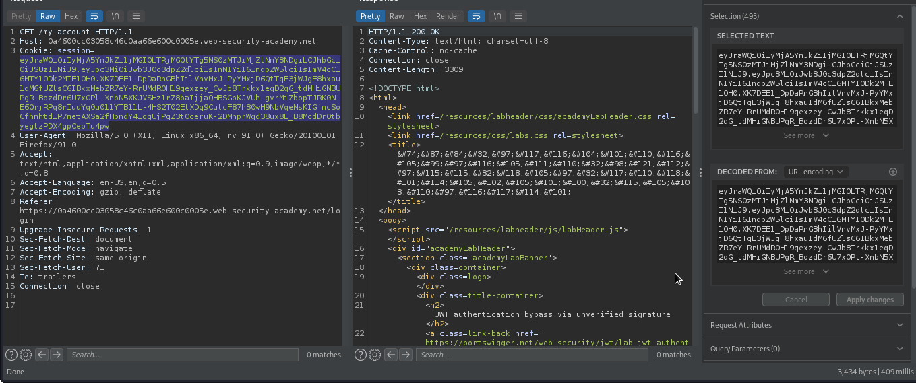This screenshot has width=916, height=383.
Task: Expand the Query Parameters (0) section
Action: pos(807,349)
